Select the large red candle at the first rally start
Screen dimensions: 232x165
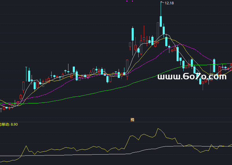click(23, 86)
